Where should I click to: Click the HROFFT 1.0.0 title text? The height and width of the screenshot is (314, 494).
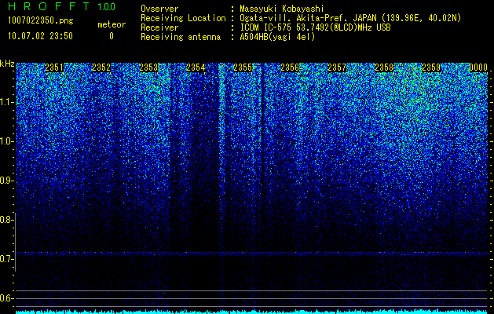(62, 6)
